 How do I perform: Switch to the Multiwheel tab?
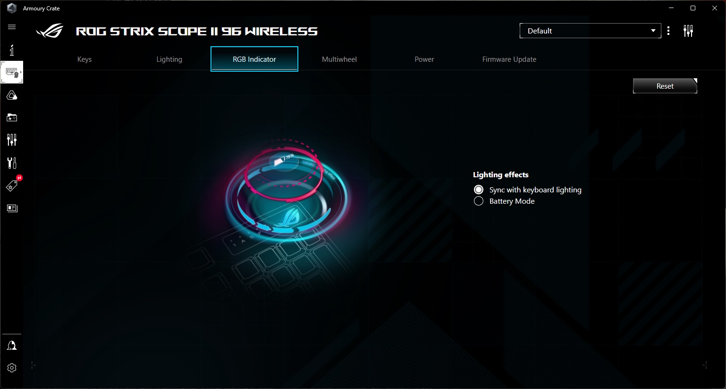point(339,59)
